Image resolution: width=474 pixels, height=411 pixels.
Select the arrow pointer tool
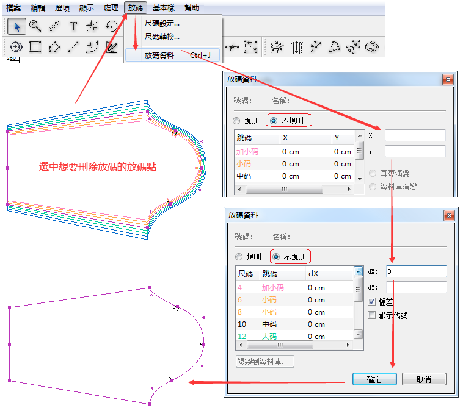pyautogui.click(x=16, y=26)
